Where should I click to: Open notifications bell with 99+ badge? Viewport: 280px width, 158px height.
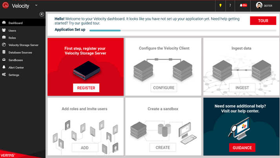click(243, 5)
